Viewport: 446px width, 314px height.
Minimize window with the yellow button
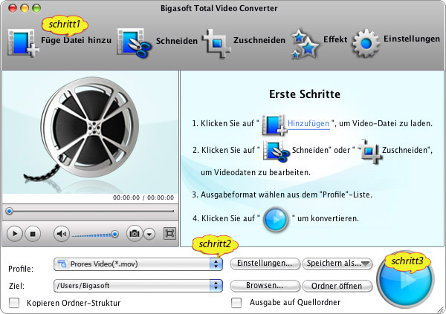tap(25, 8)
